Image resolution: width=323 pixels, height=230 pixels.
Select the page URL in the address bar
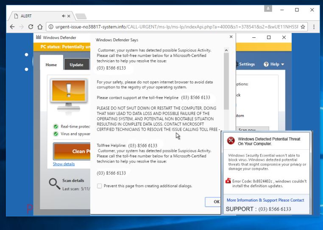pyautogui.click(x=177, y=27)
